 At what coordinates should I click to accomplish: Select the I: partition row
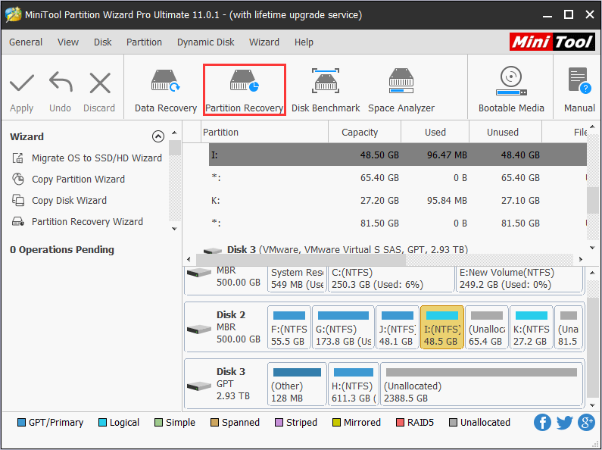(398, 155)
